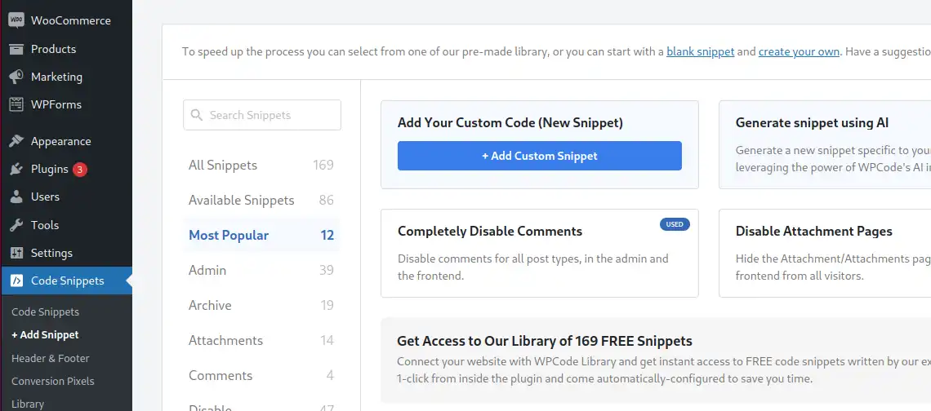Click the WPForms sidebar icon
Image resolution: width=931 pixels, height=411 pixels.
pos(16,104)
